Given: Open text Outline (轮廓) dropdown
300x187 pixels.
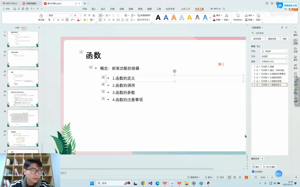Looking at the screenshot, I should (217, 20).
